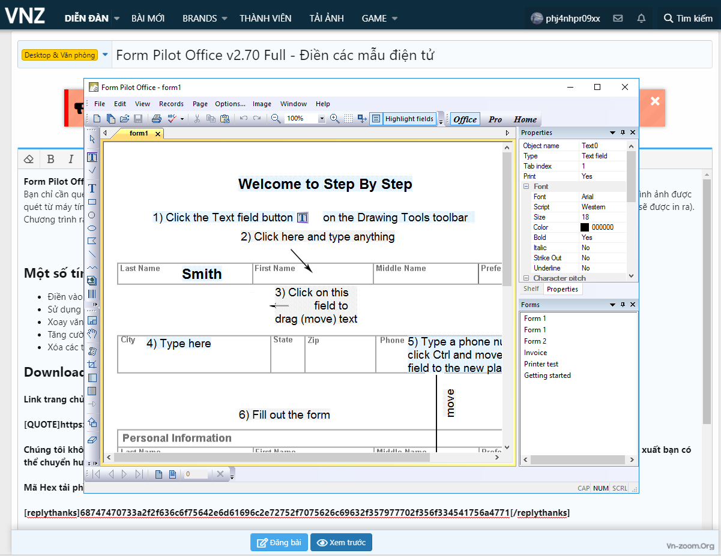Click the Print icon in the toolbar
This screenshot has width=721, height=556.
[x=156, y=119]
